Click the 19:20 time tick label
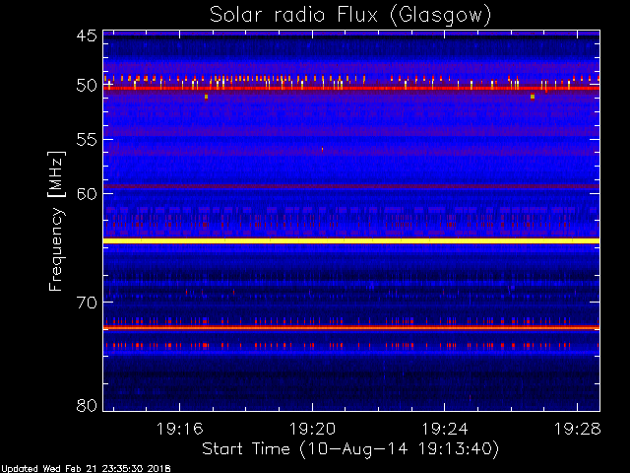 pyautogui.click(x=312, y=429)
